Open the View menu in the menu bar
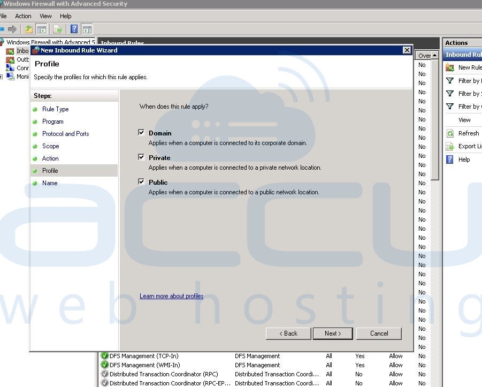 point(45,16)
